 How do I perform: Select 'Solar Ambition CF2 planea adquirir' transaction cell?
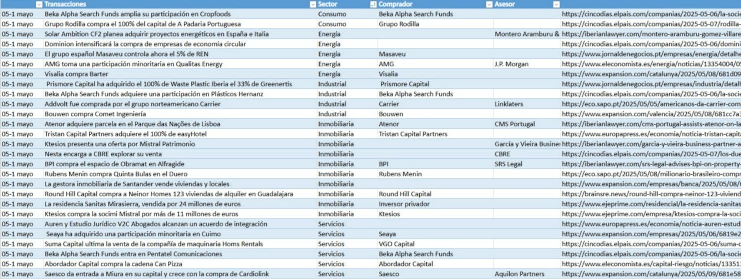click(180, 34)
